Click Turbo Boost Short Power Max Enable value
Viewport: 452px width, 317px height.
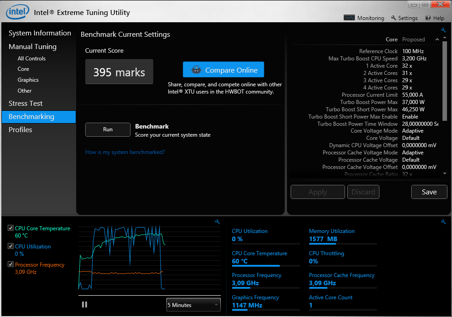pyautogui.click(x=410, y=117)
